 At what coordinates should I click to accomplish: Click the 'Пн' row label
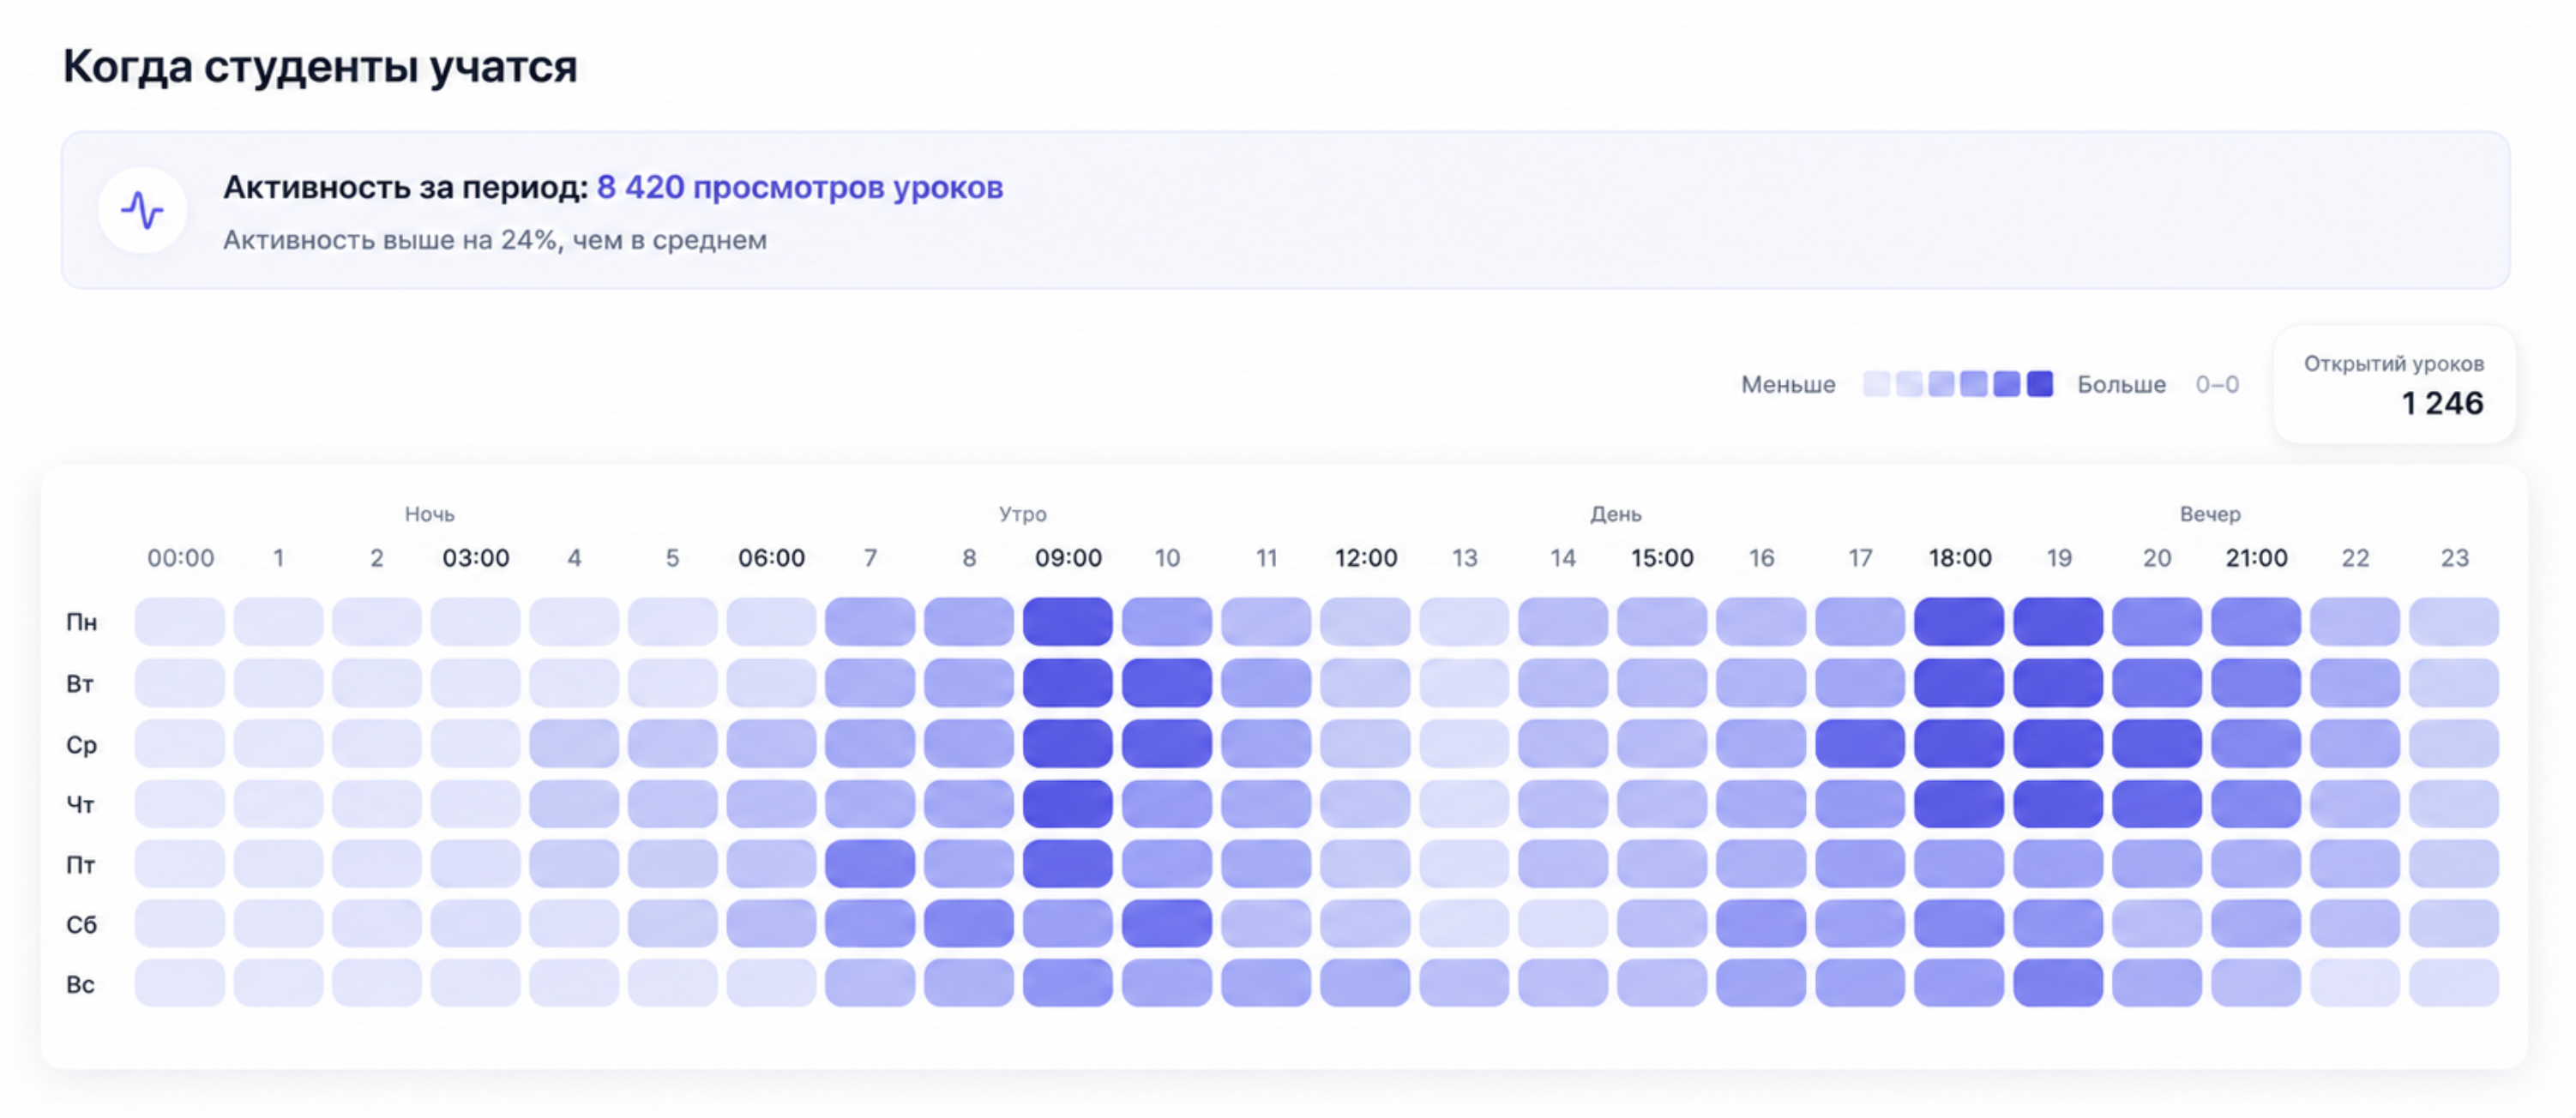(81, 622)
